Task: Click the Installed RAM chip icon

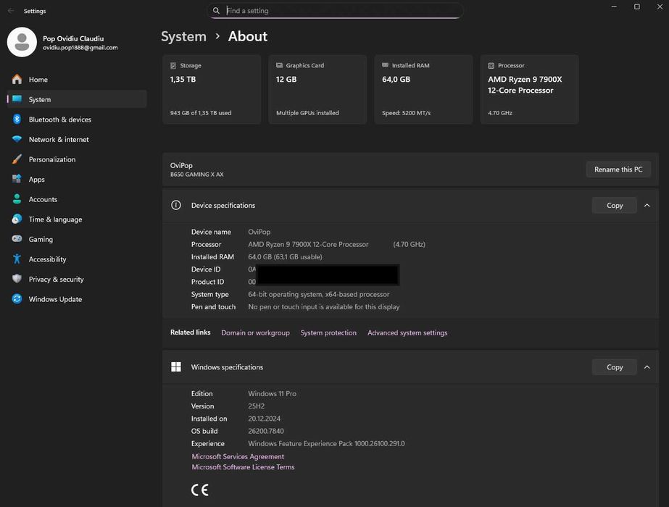Action: [x=386, y=65]
